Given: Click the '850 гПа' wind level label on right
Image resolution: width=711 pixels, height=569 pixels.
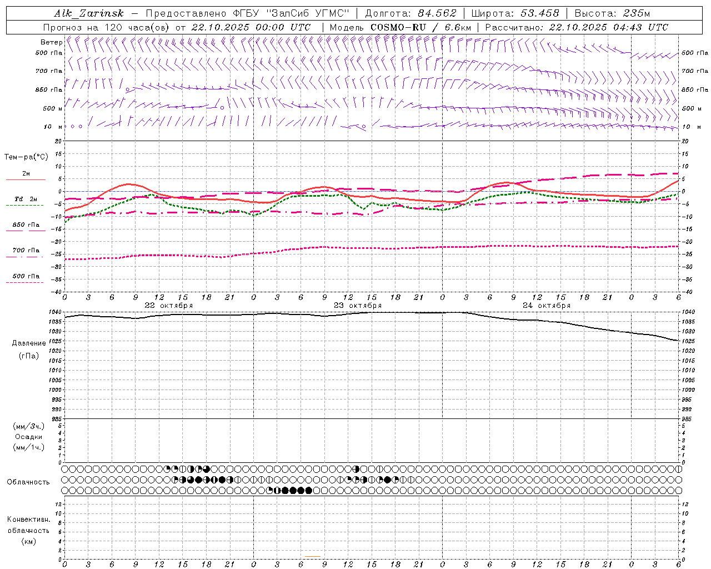Looking at the screenshot, I should (x=695, y=89).
